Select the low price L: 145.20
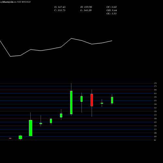163x163 pixels. (86, 10)
